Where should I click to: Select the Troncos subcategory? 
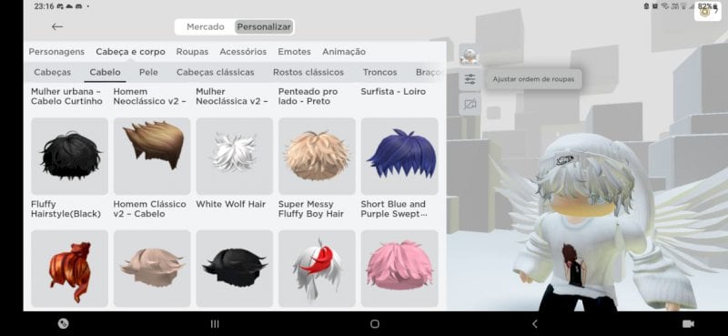[x=379, y=73]
